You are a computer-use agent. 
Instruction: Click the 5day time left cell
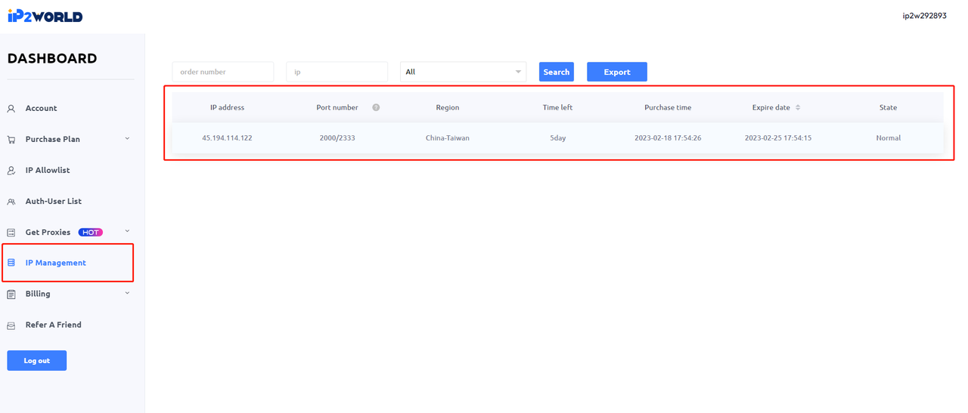coord(557,138)
